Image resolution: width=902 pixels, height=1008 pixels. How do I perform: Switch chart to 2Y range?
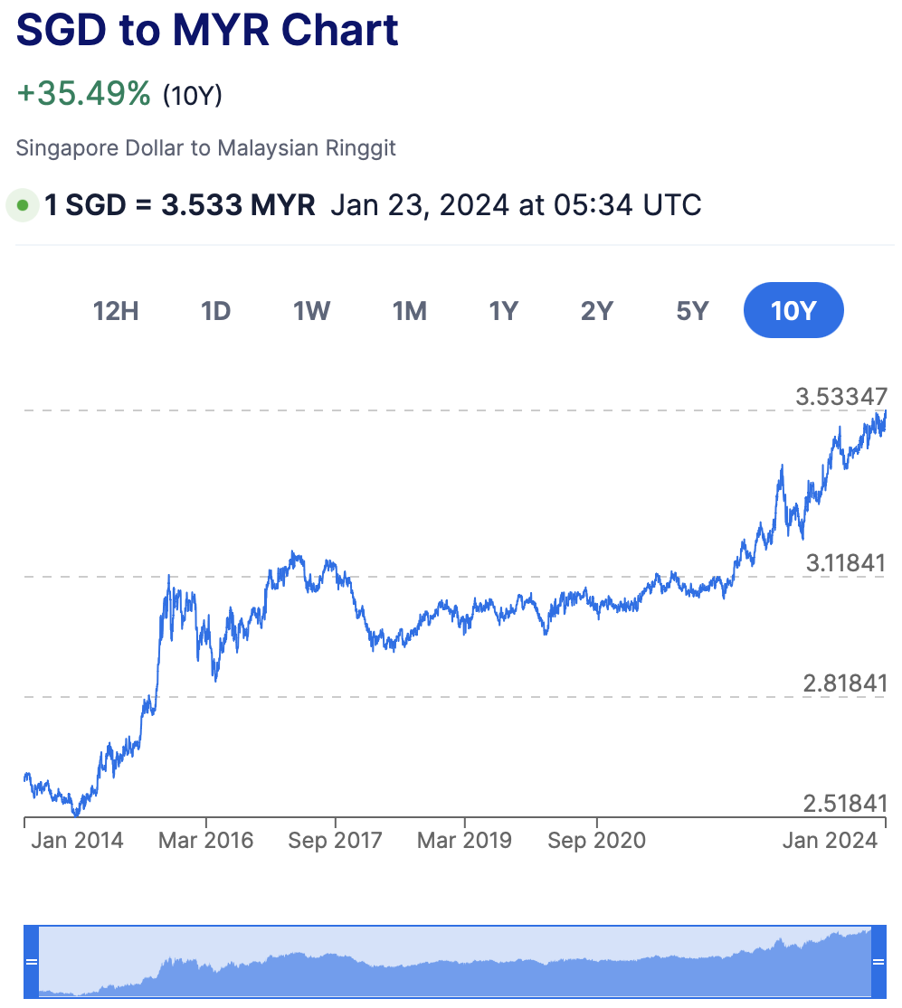pyautogui.click(x=597, y=311)
